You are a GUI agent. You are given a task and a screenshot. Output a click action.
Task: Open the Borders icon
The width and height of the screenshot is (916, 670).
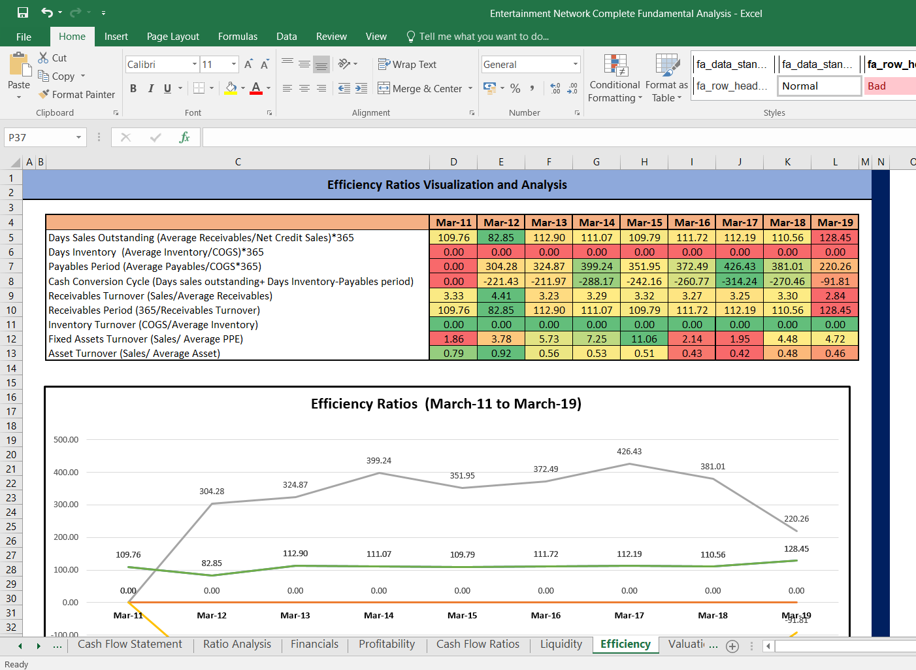click(x=199, y=88)
